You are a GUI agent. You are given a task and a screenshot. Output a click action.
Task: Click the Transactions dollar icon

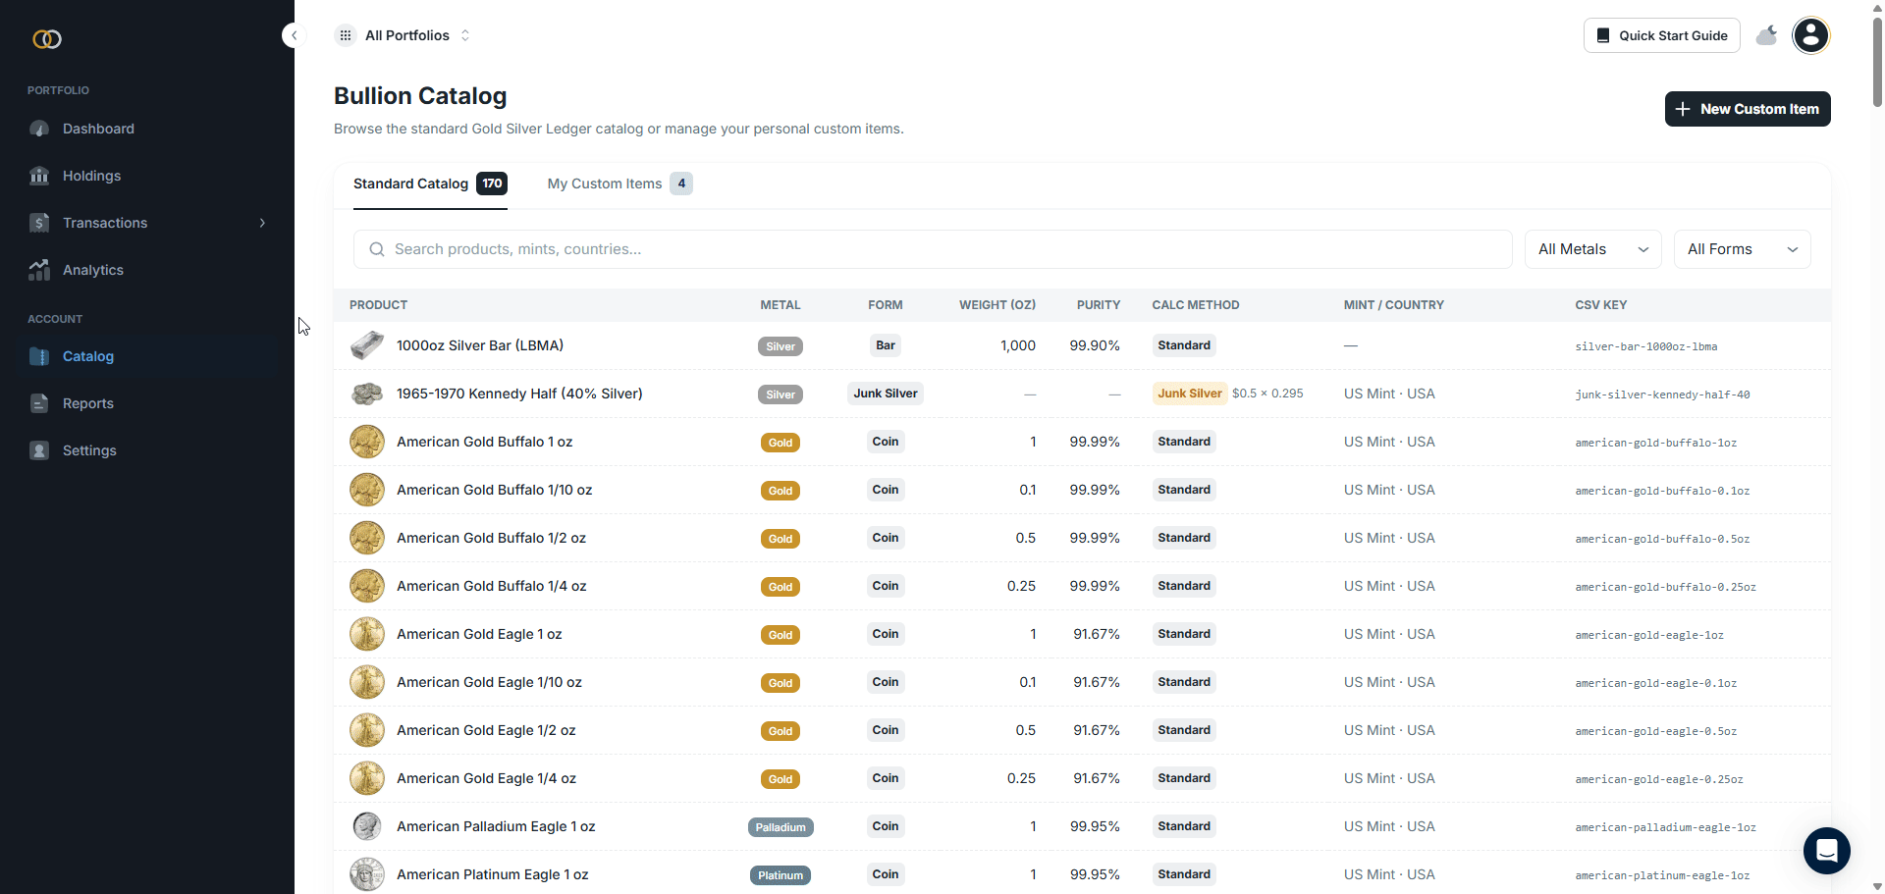pos(39,223)
